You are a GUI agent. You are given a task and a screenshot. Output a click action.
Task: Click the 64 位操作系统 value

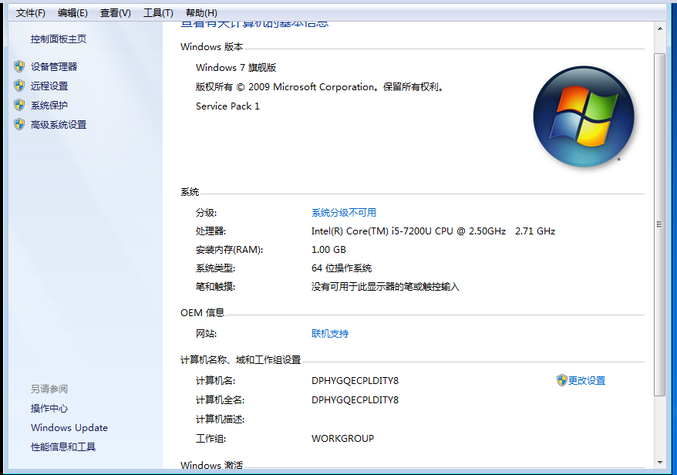click(x=342, y=268)
